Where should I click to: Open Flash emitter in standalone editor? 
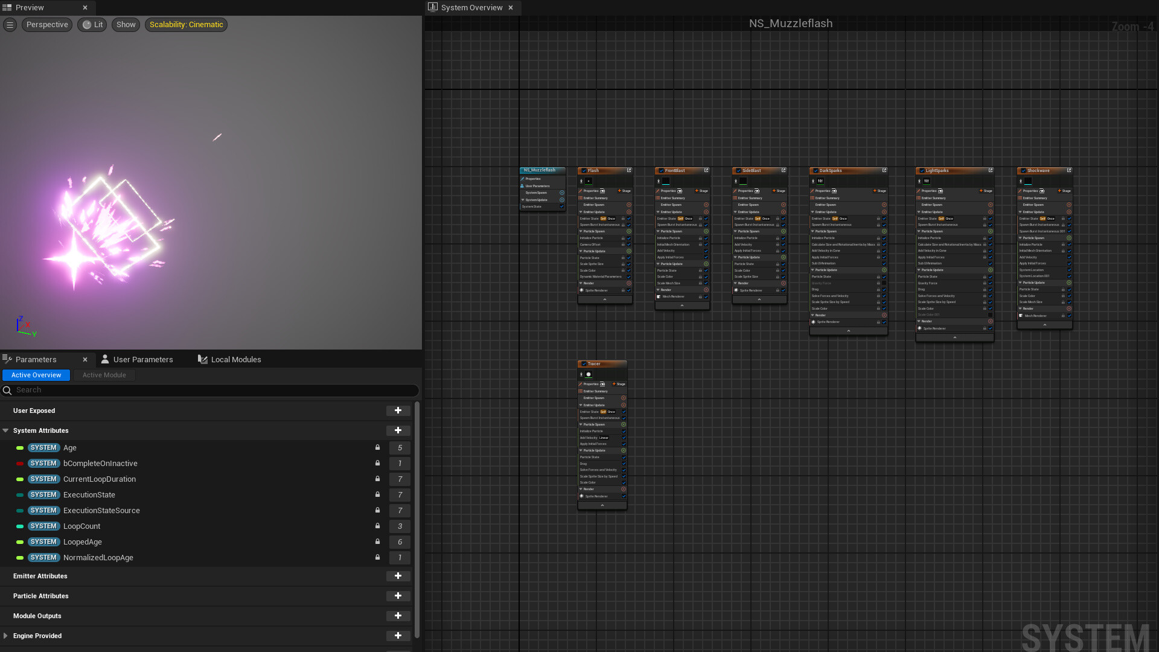point(628,170)
